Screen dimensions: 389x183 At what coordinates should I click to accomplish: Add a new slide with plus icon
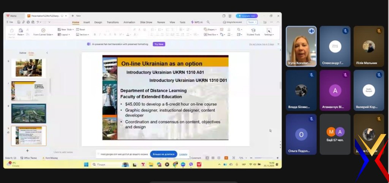27,150
